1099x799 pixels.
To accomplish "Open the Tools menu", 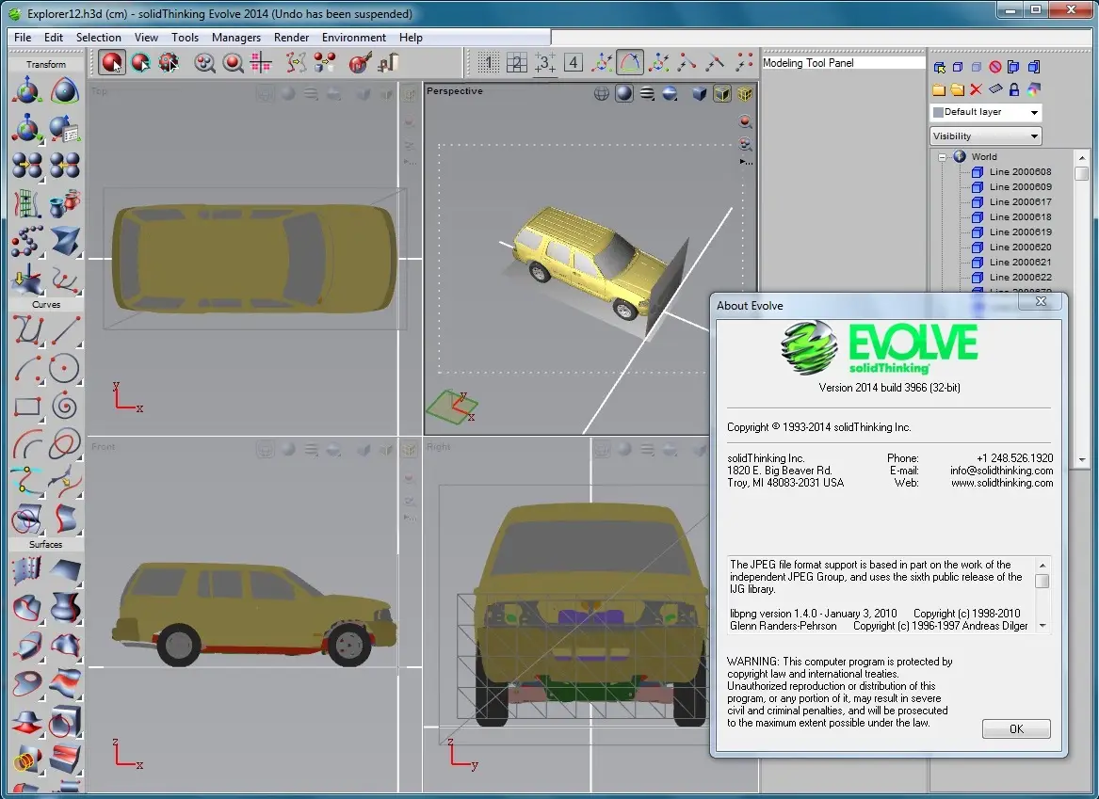I will pos(185,37).
